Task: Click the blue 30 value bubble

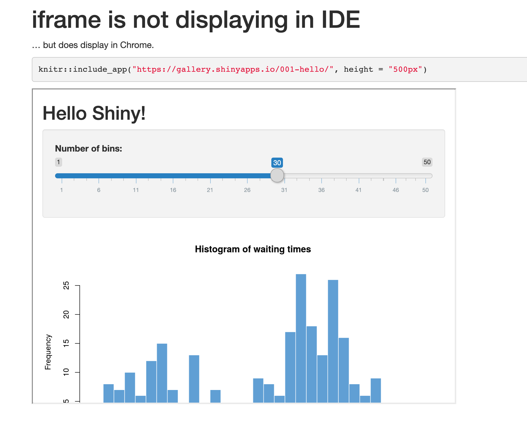Action: tap(277, 163)
